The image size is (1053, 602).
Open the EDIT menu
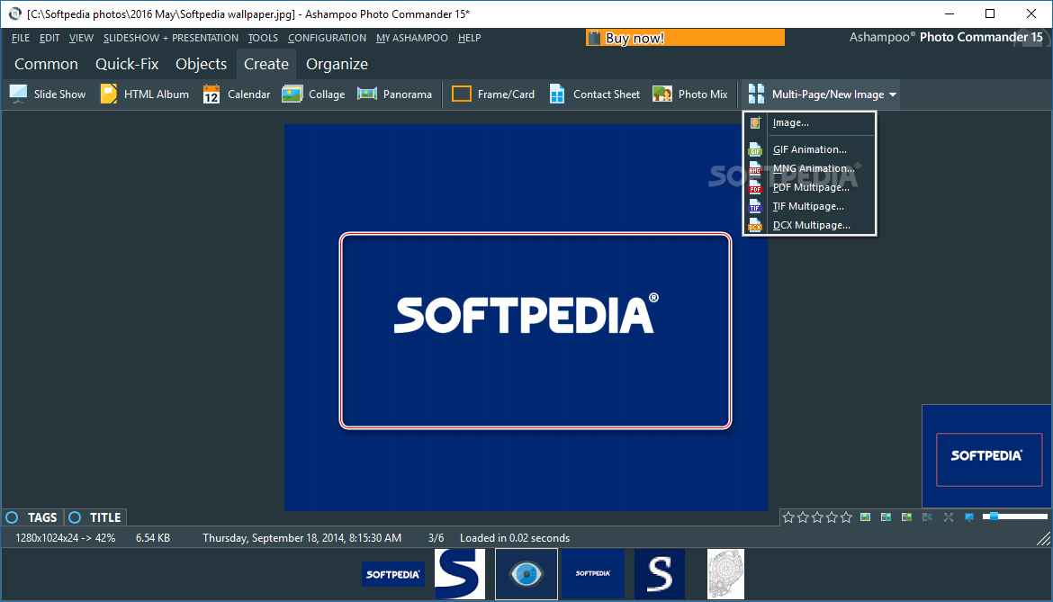click(x=49, y=39)
